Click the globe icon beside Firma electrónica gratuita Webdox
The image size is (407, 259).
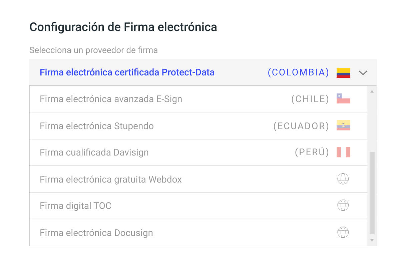pyautogui.click(x=343, y=179)
